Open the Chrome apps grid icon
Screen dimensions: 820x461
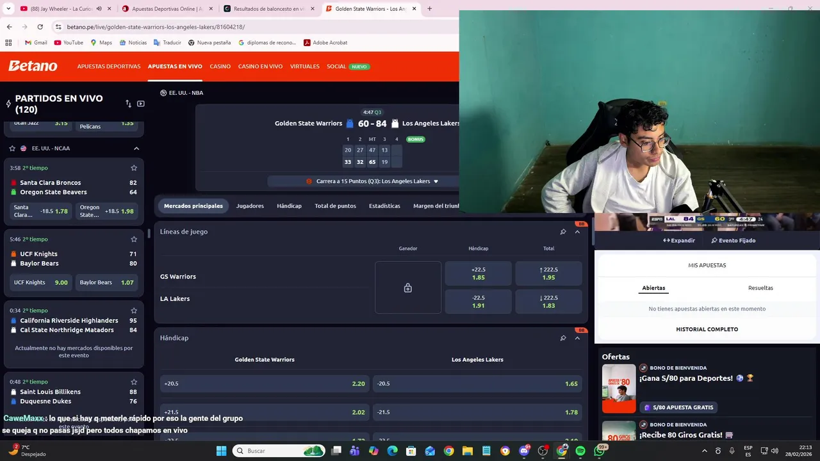[8, 43]
